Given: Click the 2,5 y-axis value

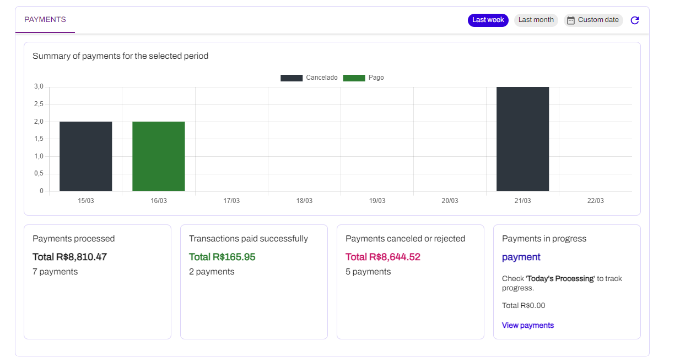Looking at the screenshot, I should 39,104.
